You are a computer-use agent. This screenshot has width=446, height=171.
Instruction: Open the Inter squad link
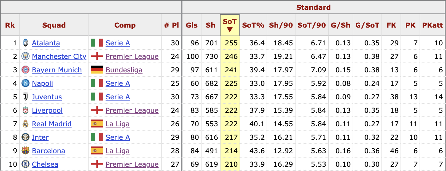(x=40, y=137)
